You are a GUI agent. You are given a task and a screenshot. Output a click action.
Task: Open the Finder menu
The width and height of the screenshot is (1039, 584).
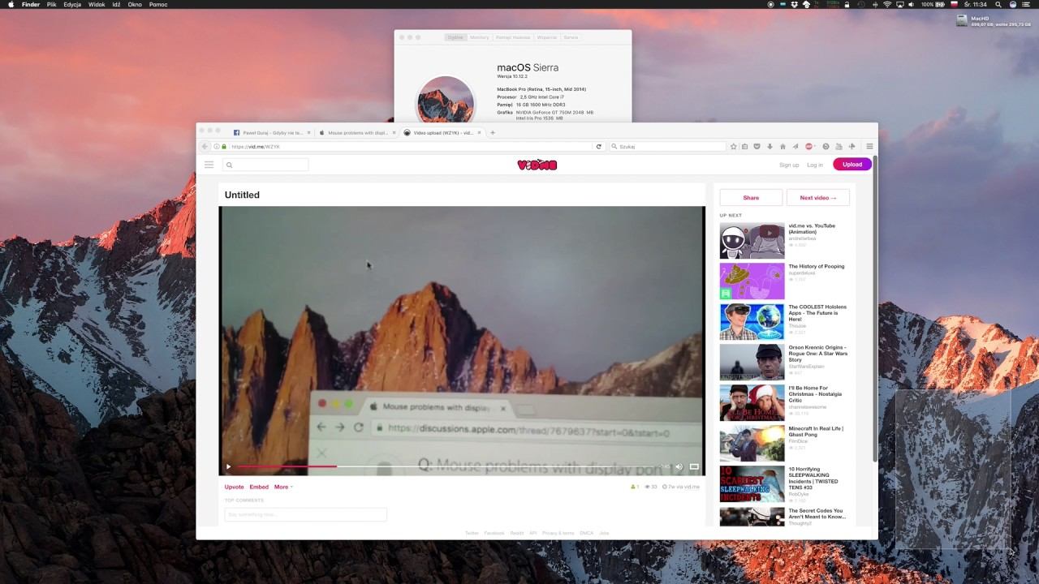tap(31, 4)
